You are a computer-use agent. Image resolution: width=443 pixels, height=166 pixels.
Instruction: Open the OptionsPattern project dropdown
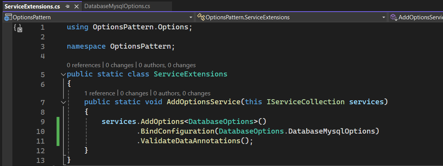click(x=191, y=17)
